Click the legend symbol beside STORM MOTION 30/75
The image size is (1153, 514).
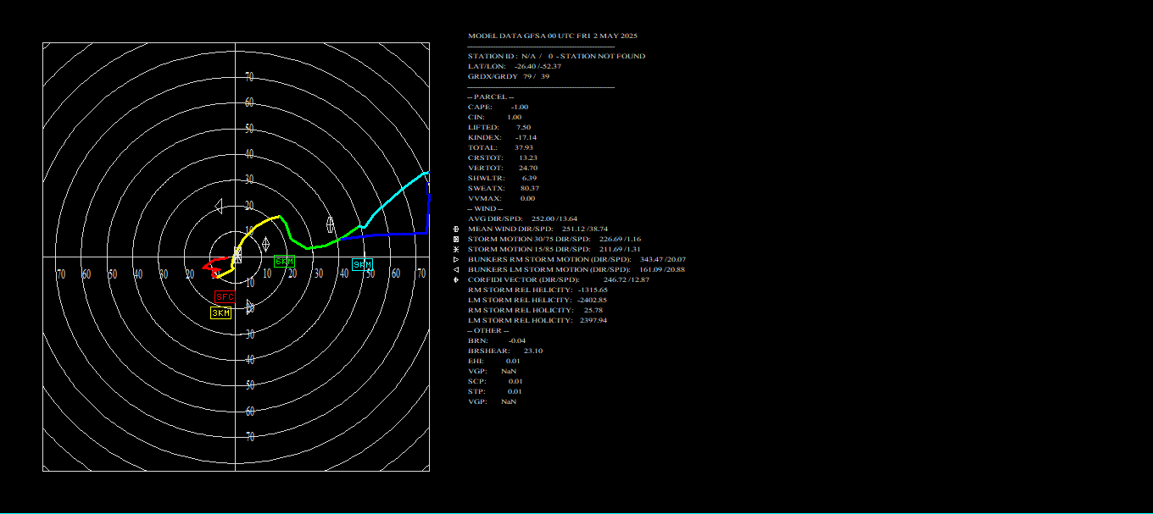point(457,239)
